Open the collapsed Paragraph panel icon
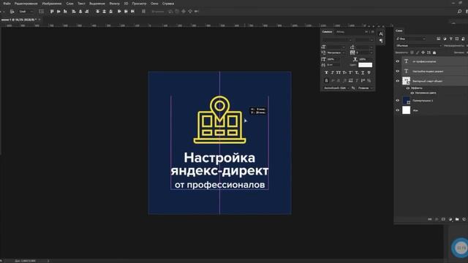 (x=381, y=41)
